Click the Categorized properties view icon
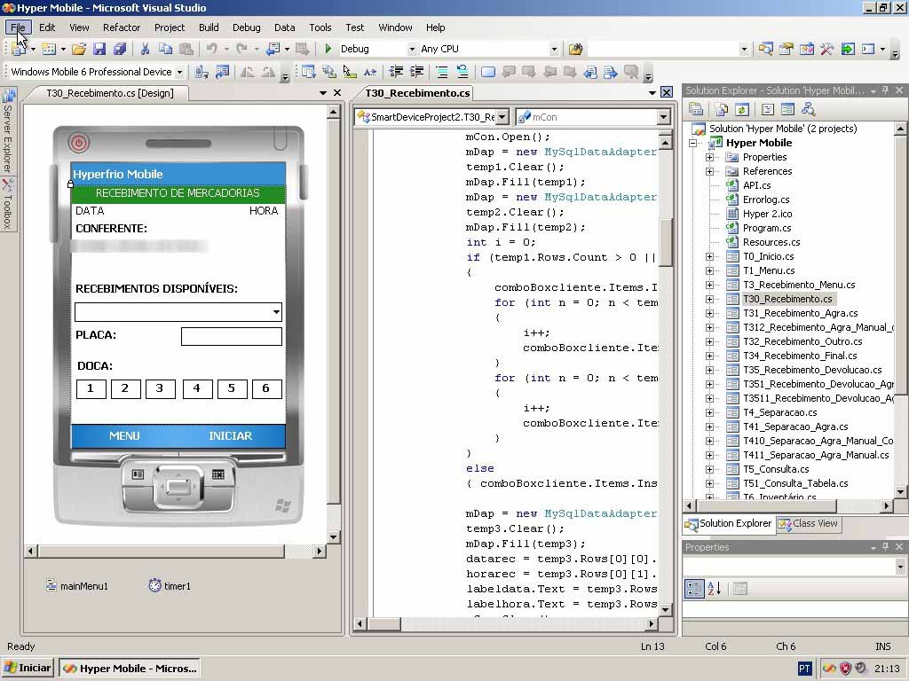The width and height of the screenshot is (909, 681). (x=694, y=589)
